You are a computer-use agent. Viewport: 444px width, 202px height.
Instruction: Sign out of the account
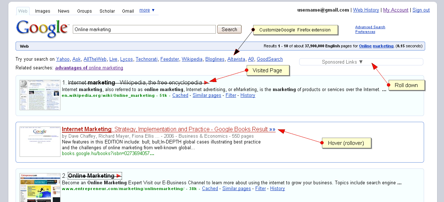421,10
